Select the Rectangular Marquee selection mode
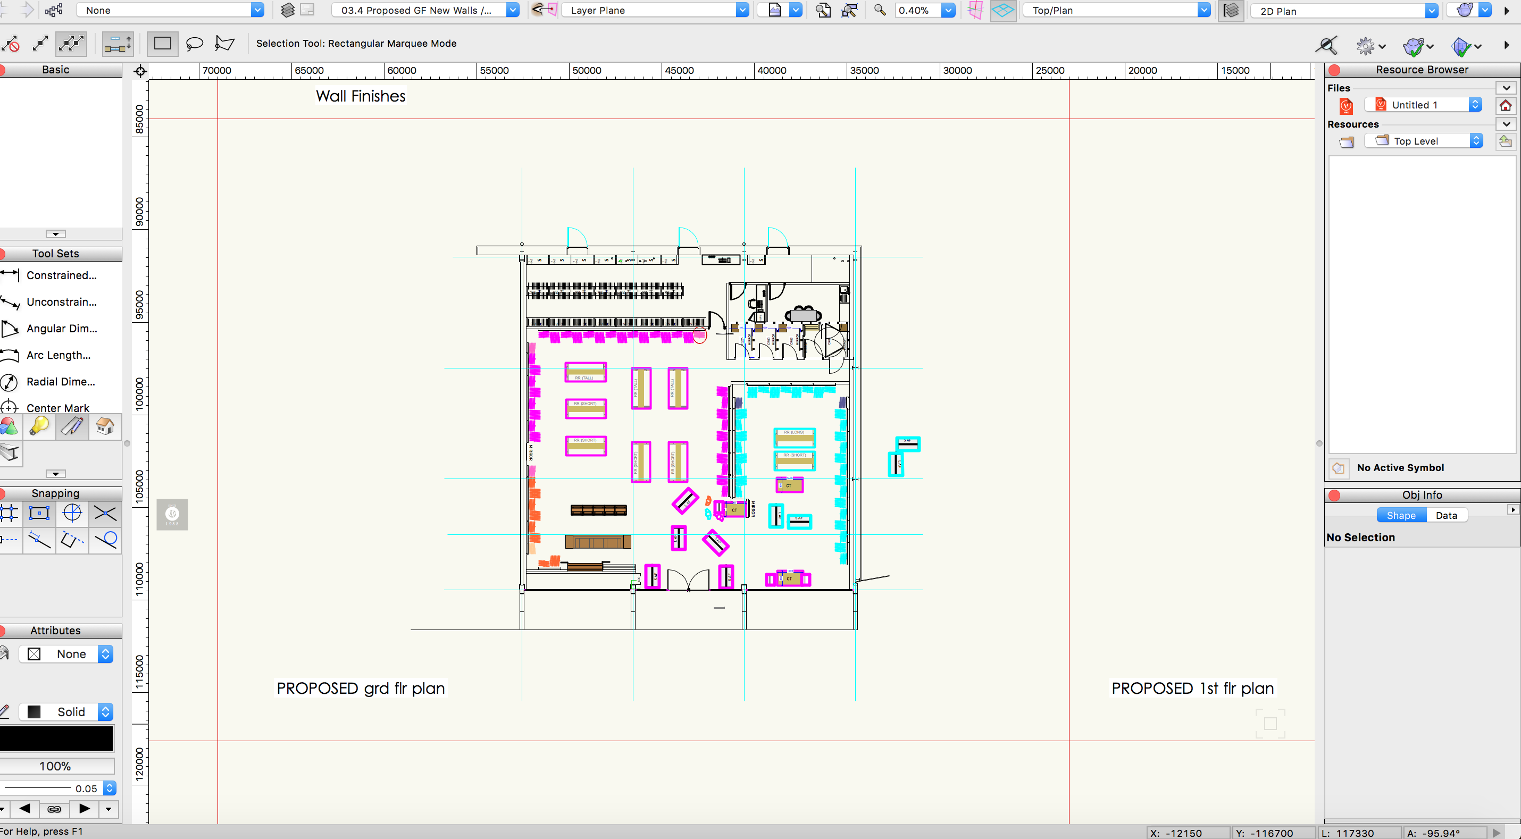This screenshot has height=839, width=1521. [x=162, y=43]
